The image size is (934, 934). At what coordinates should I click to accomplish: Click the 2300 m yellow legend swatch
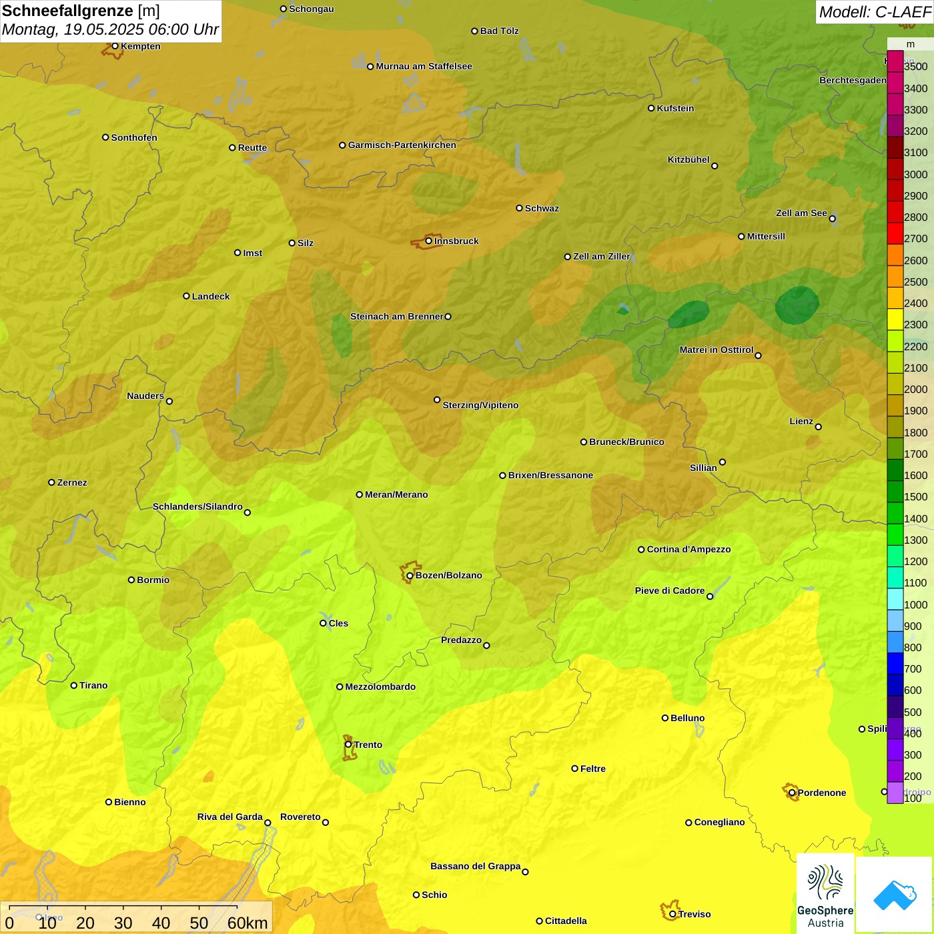(895, 320)
